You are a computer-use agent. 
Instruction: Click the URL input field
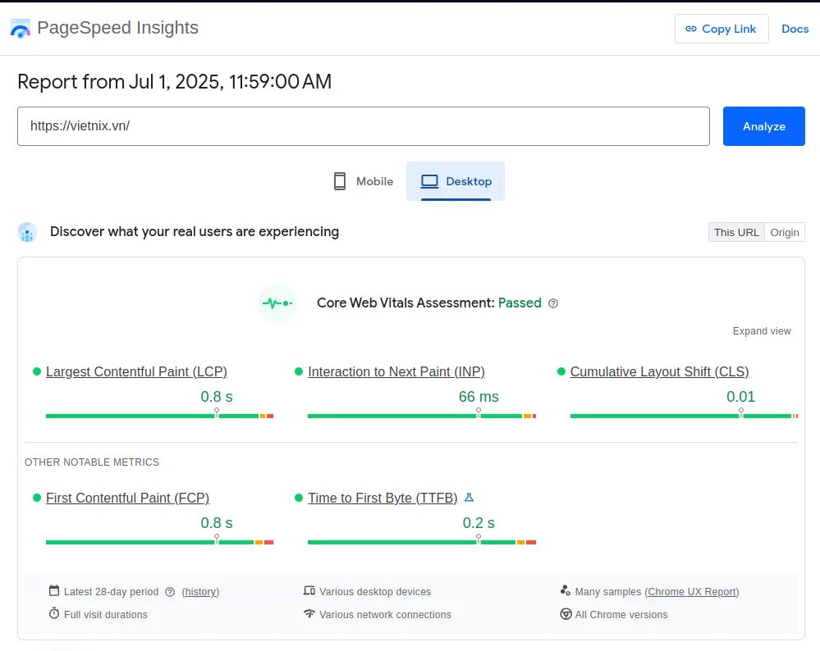tap(363, 126)
